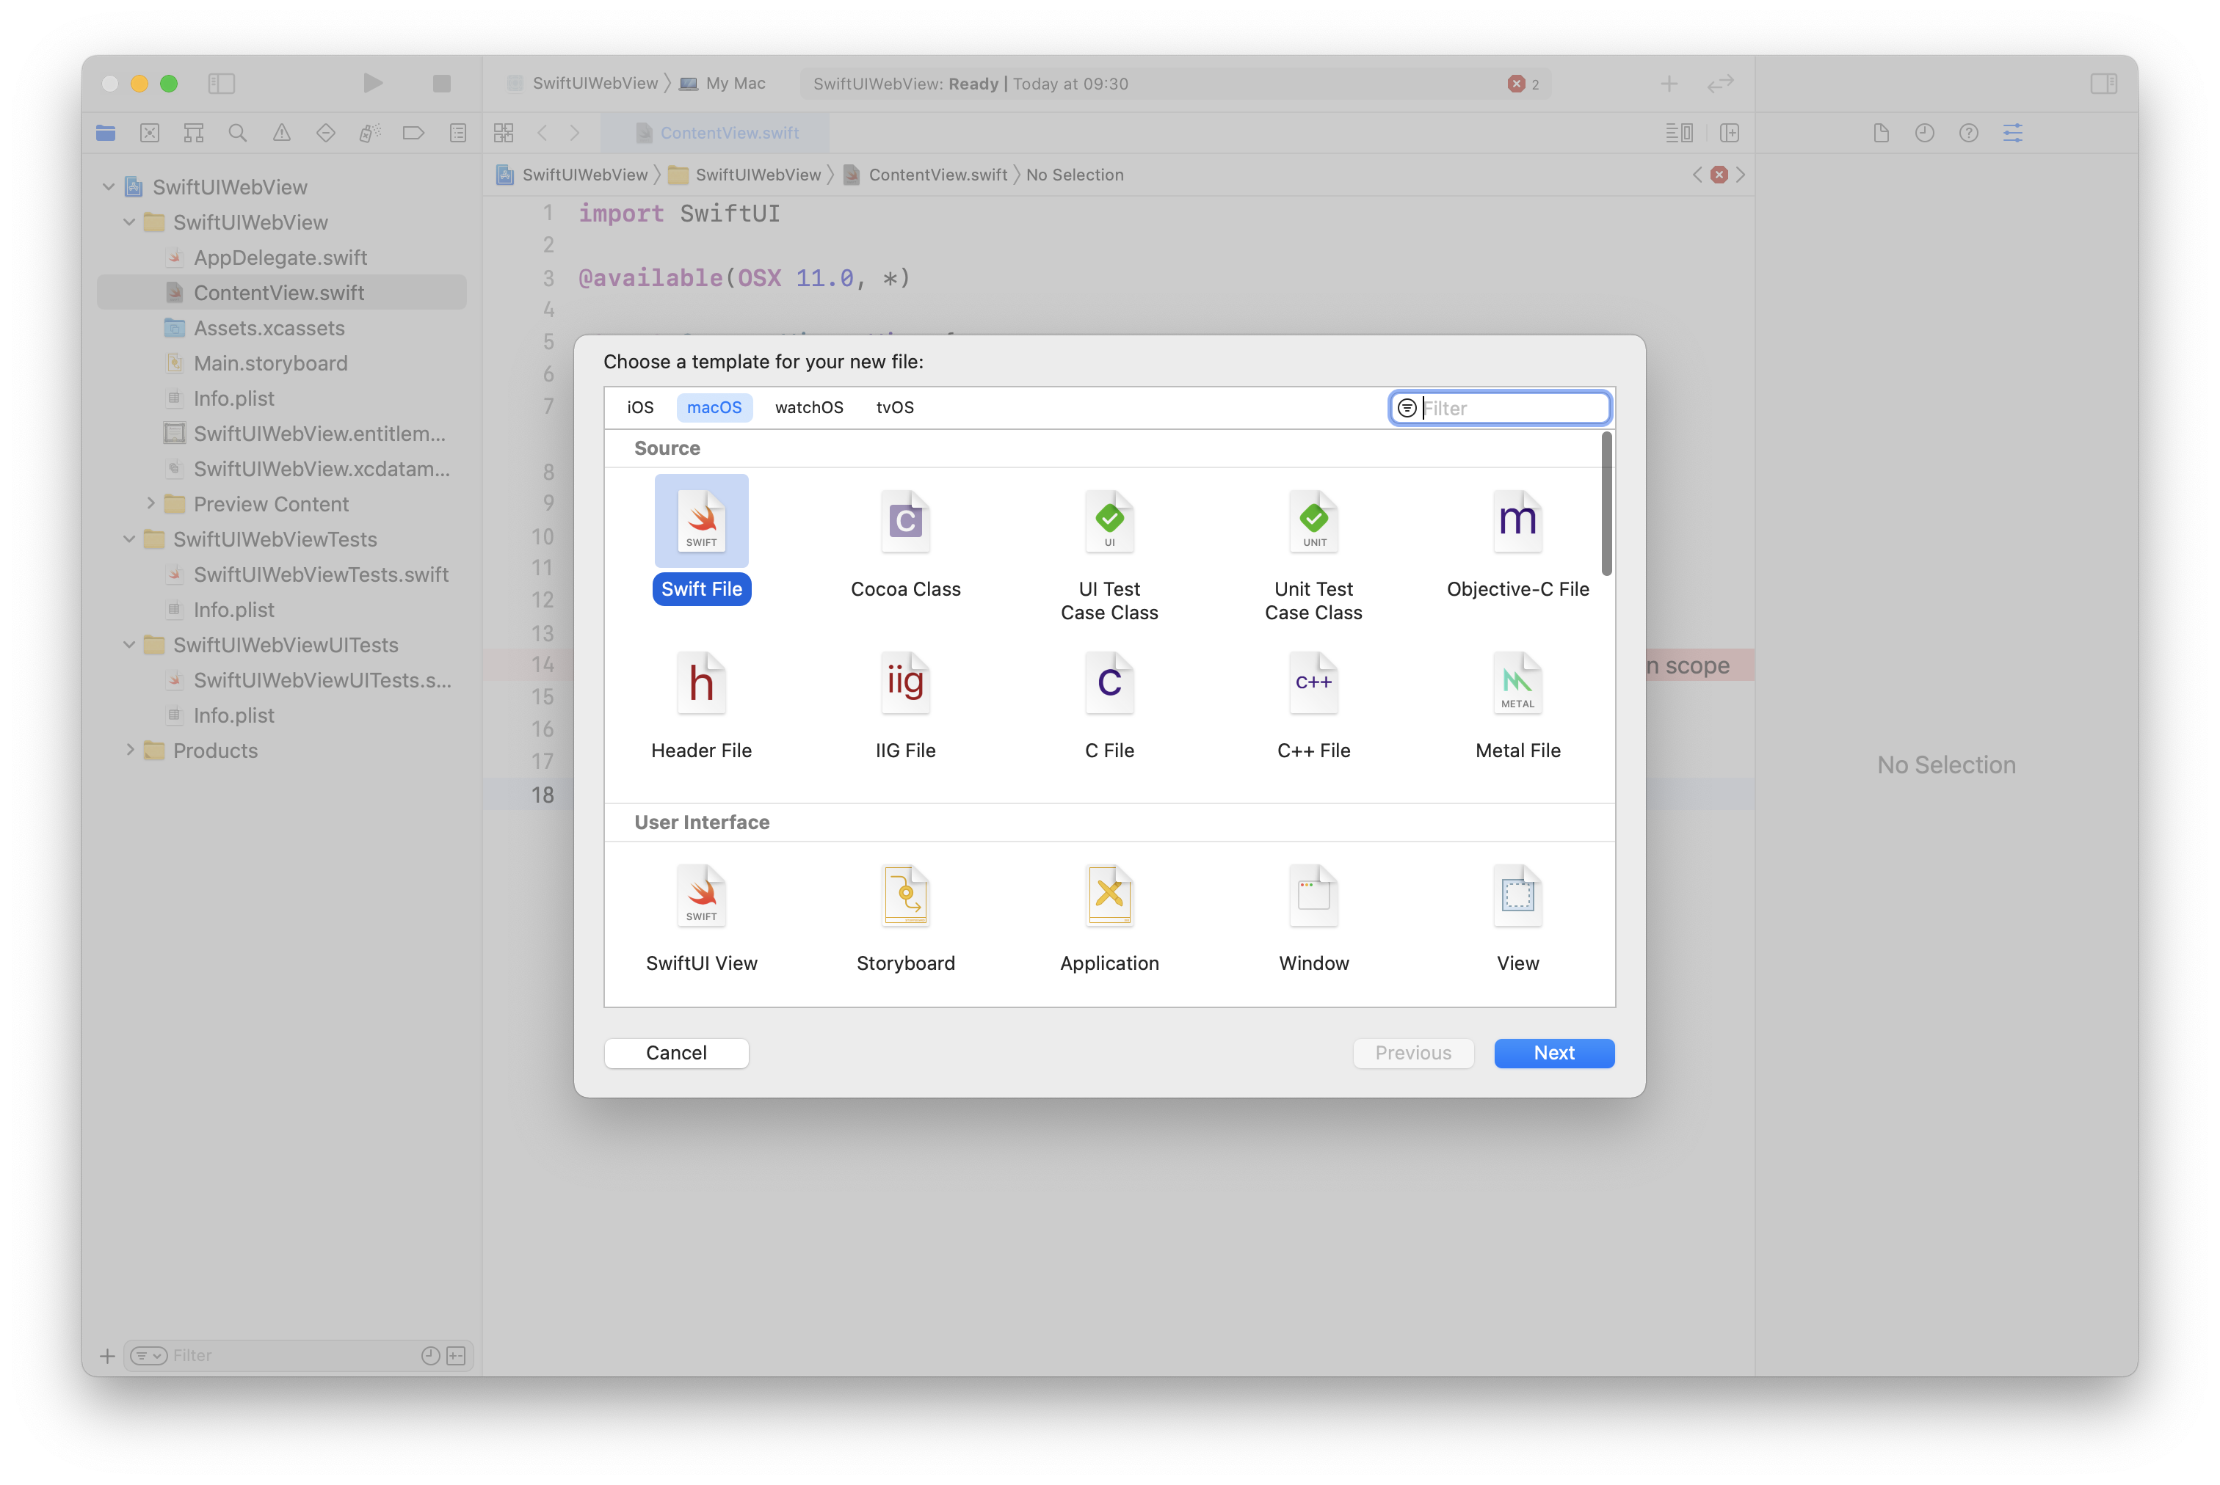2220x1485 pixels.
Task: Select the Swift File template
Action: click(x=701, y=540)
